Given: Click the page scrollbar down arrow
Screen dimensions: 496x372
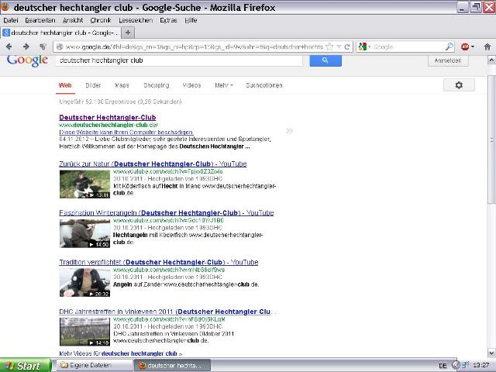Looking at the screenshot, I should pos(491,353).
